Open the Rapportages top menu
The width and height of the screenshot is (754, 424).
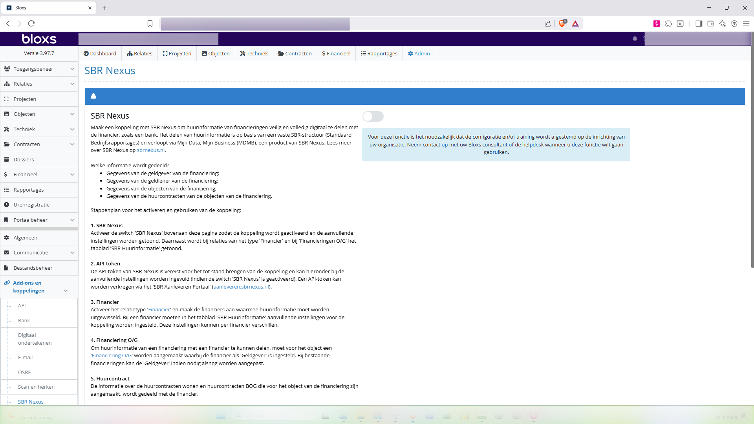[x=379, y=53]
